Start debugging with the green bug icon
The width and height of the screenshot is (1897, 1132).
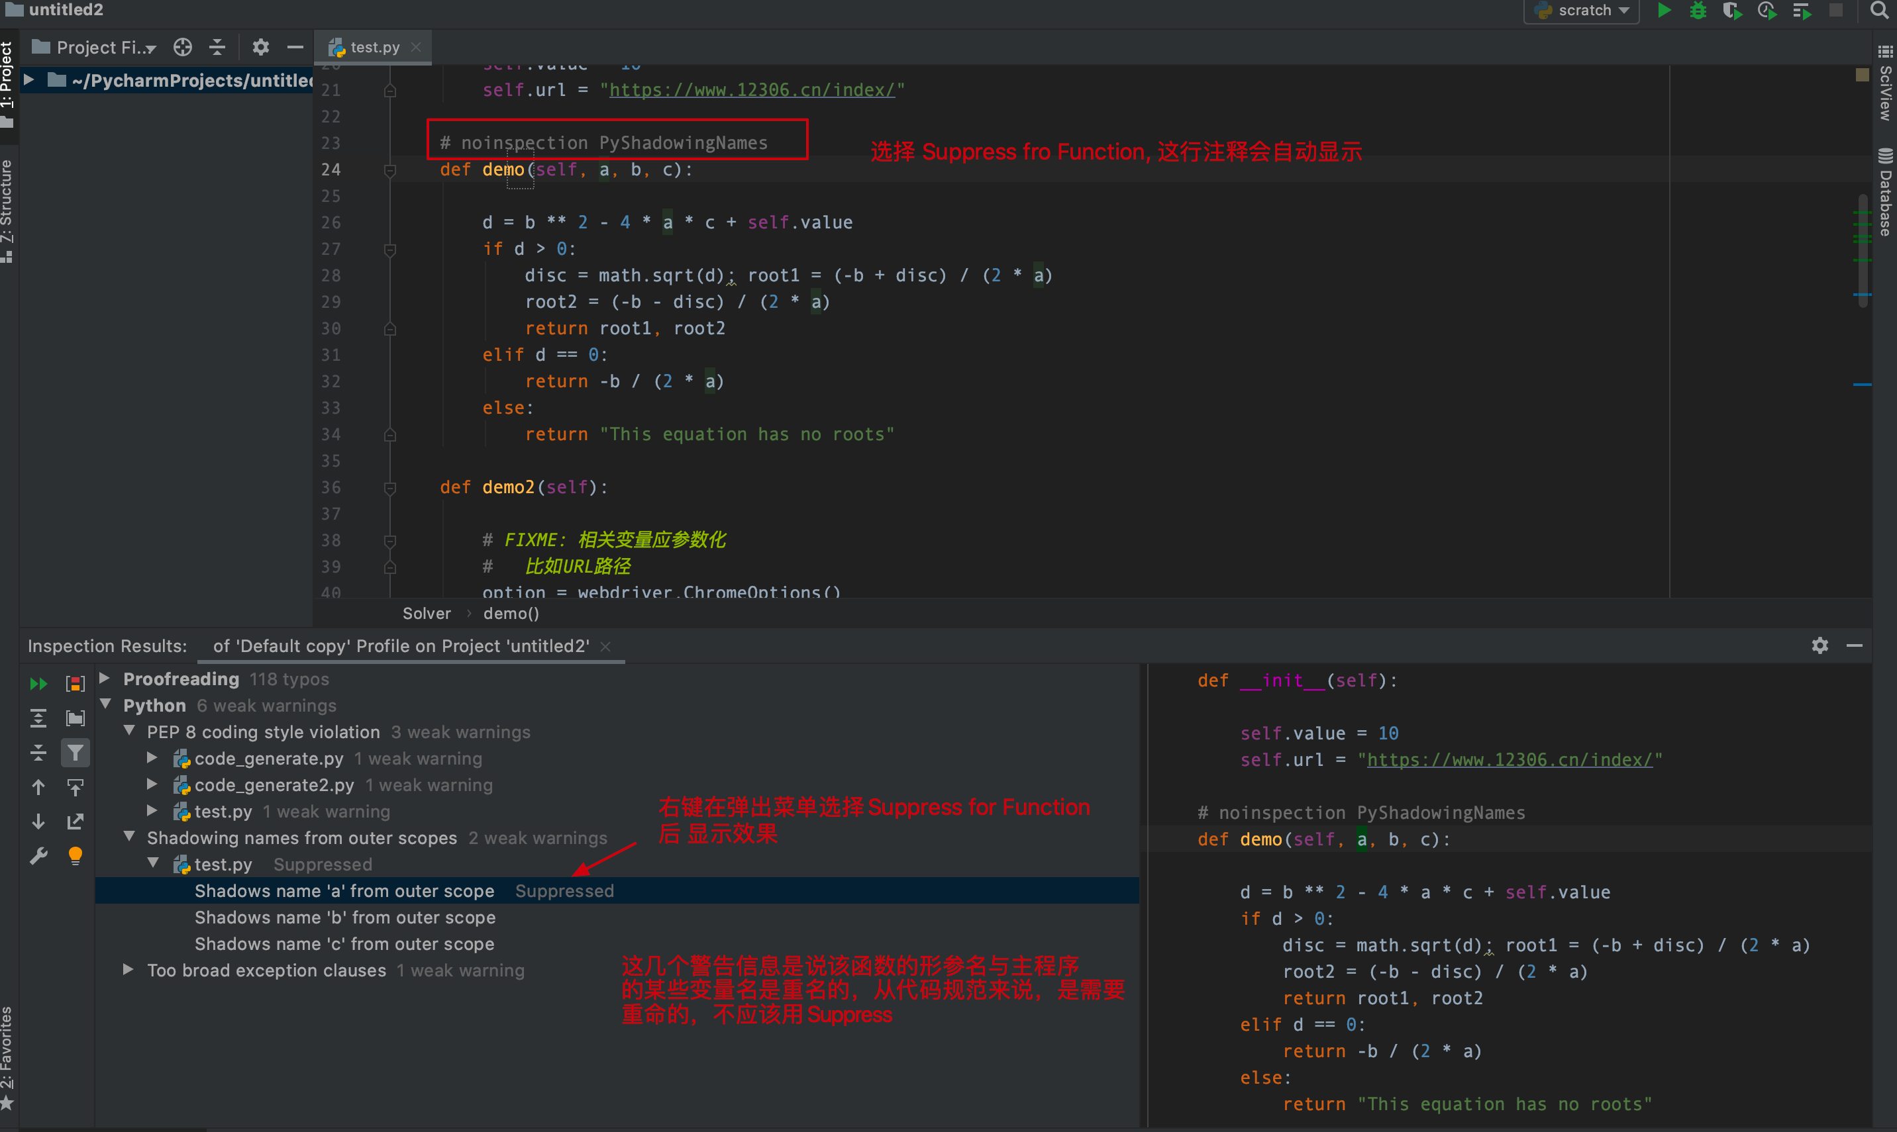[1698, 11]
